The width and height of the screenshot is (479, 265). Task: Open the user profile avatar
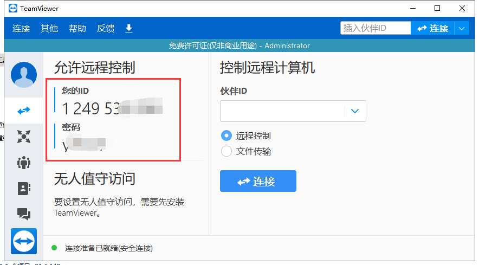pos(24,75)
